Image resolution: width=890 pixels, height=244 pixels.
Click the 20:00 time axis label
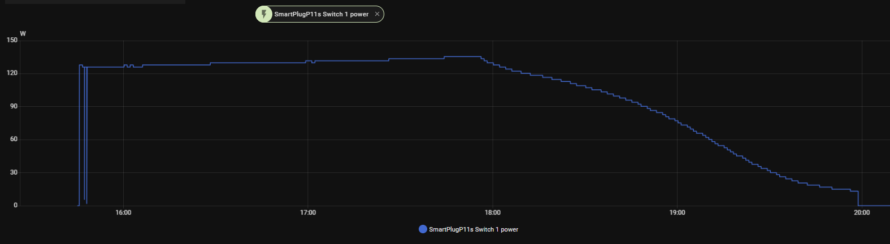point(862,212)
